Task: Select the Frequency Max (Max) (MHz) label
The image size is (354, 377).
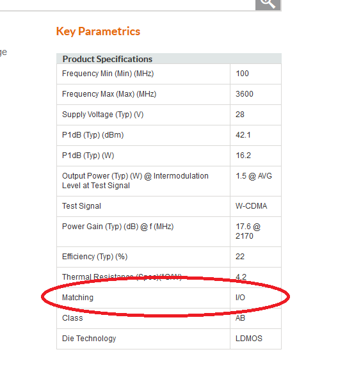Action: click(x=109, y=94)
